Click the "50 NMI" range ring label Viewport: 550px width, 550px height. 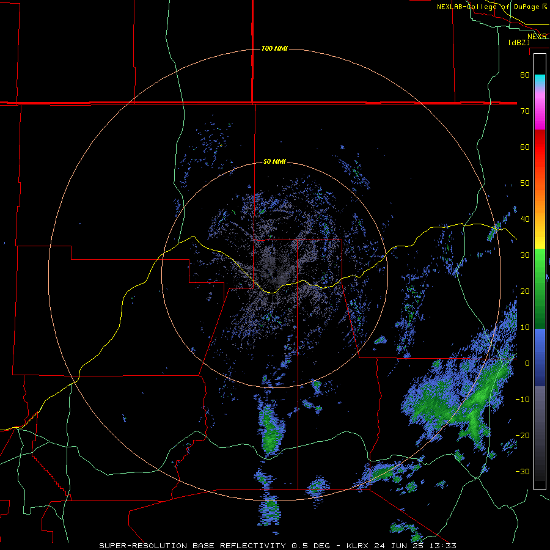click(274, 162)
